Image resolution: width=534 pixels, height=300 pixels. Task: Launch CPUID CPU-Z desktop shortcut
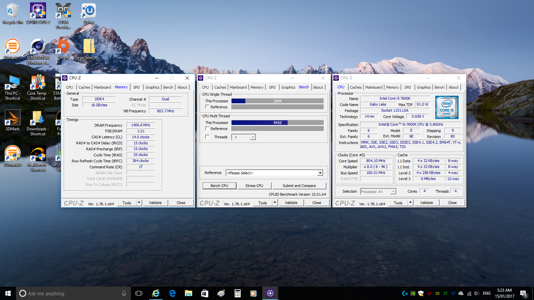point(38,13)
